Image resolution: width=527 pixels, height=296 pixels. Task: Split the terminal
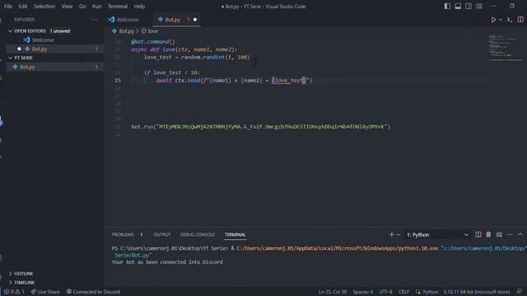[478, 234]
